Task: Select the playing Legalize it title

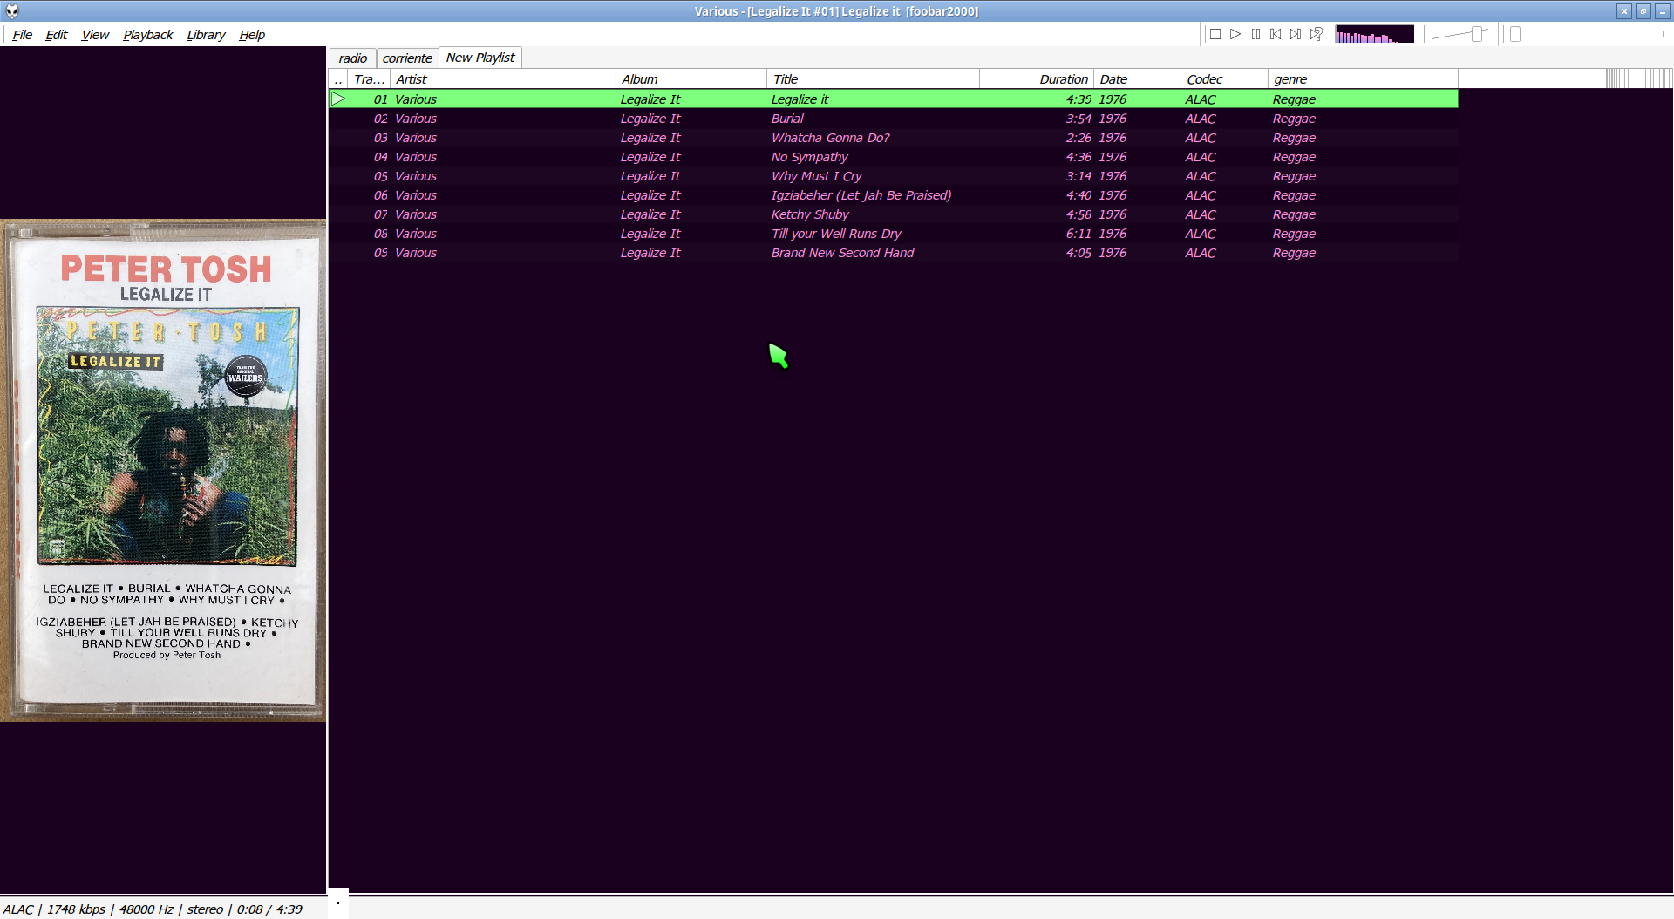Action: point(800,99)
